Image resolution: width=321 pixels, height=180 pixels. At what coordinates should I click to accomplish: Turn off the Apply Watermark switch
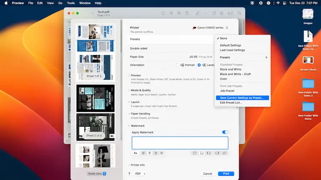tap(225, 132)
